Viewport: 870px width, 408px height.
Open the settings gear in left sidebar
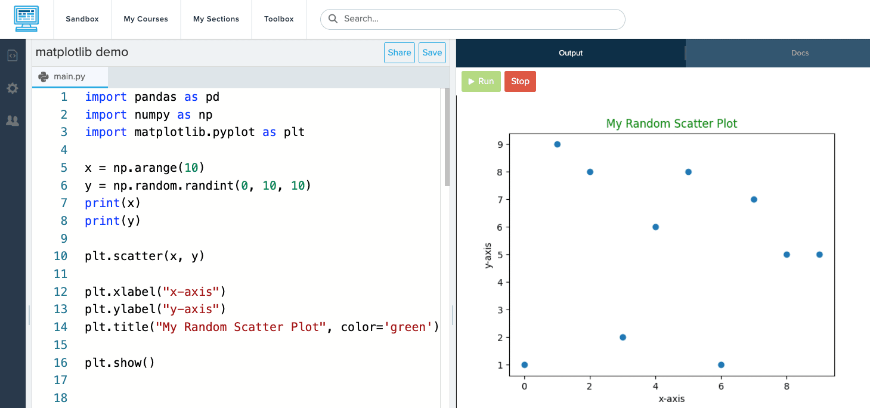(13, 88)
